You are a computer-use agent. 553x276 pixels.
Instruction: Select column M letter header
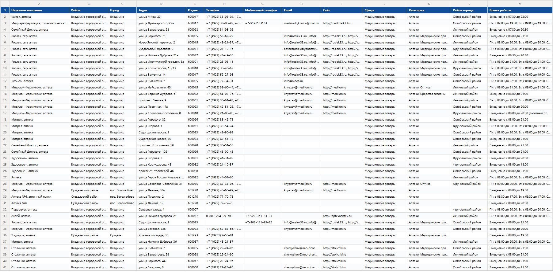pos(520,4)
